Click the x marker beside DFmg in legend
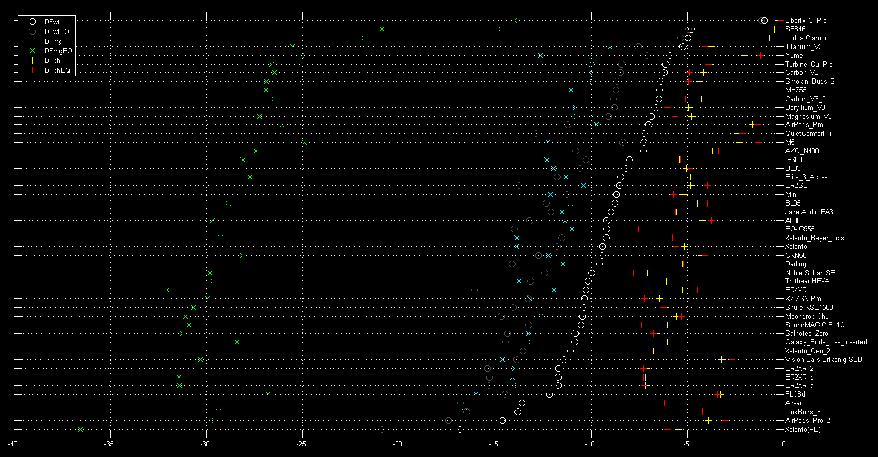The width and height of the screenshot is (878, 457). (33, 41)
